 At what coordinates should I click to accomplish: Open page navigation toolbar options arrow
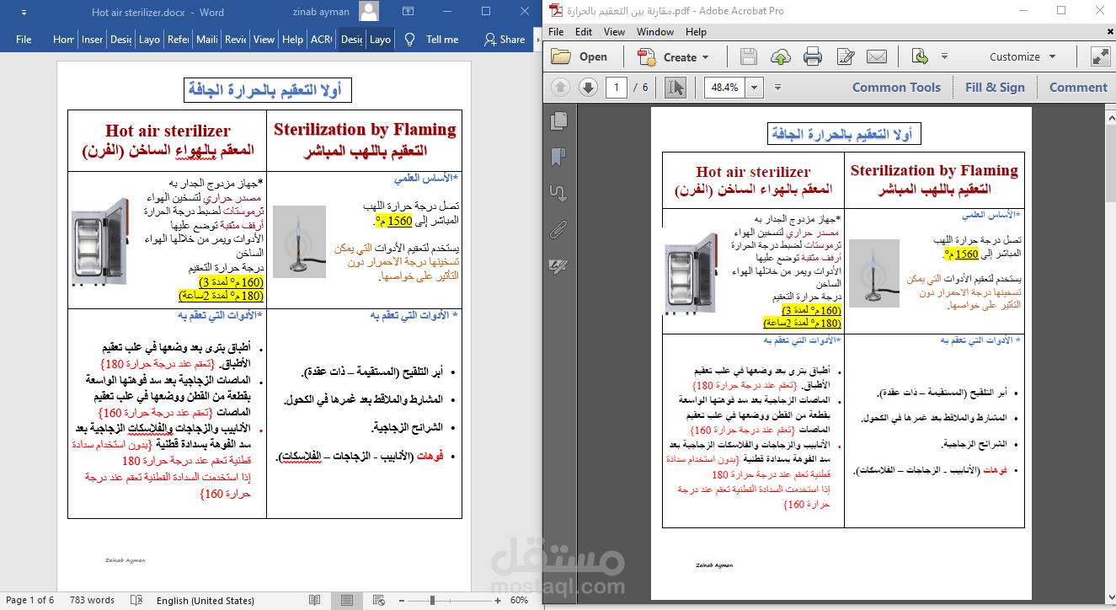(x=777, y=88)
